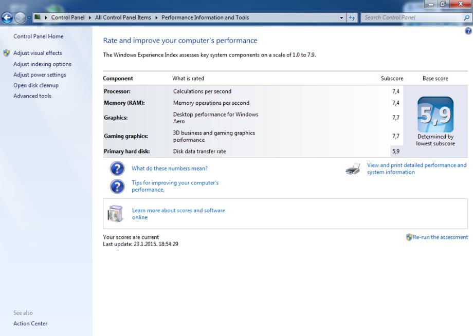Screen dimensions: 473x336
Task: Click the magnifier search icon
Action: [466, 18]
